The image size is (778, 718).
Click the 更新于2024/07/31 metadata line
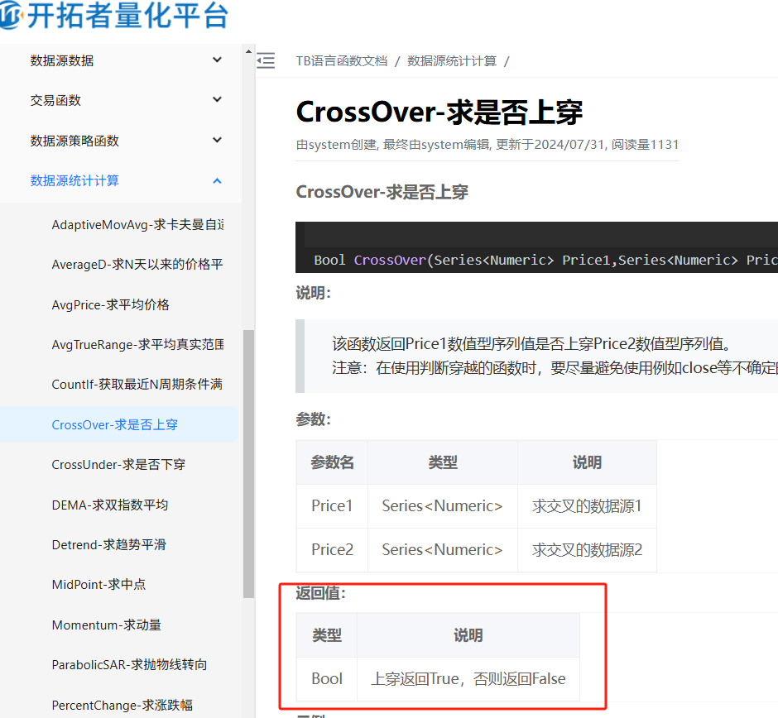coord(487,145)
